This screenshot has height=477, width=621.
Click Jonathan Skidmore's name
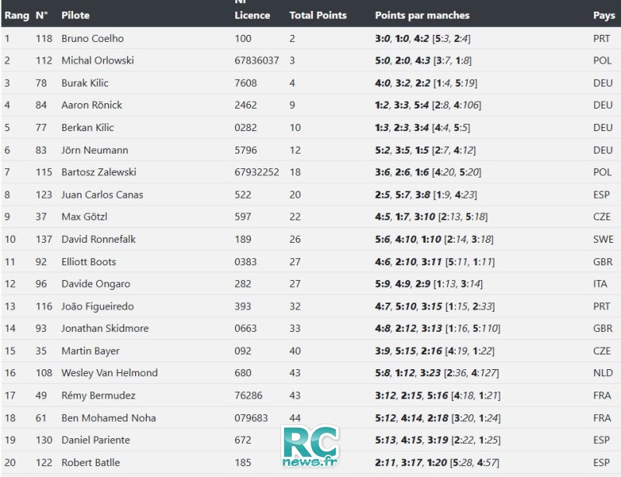click(x=105, y=328)
